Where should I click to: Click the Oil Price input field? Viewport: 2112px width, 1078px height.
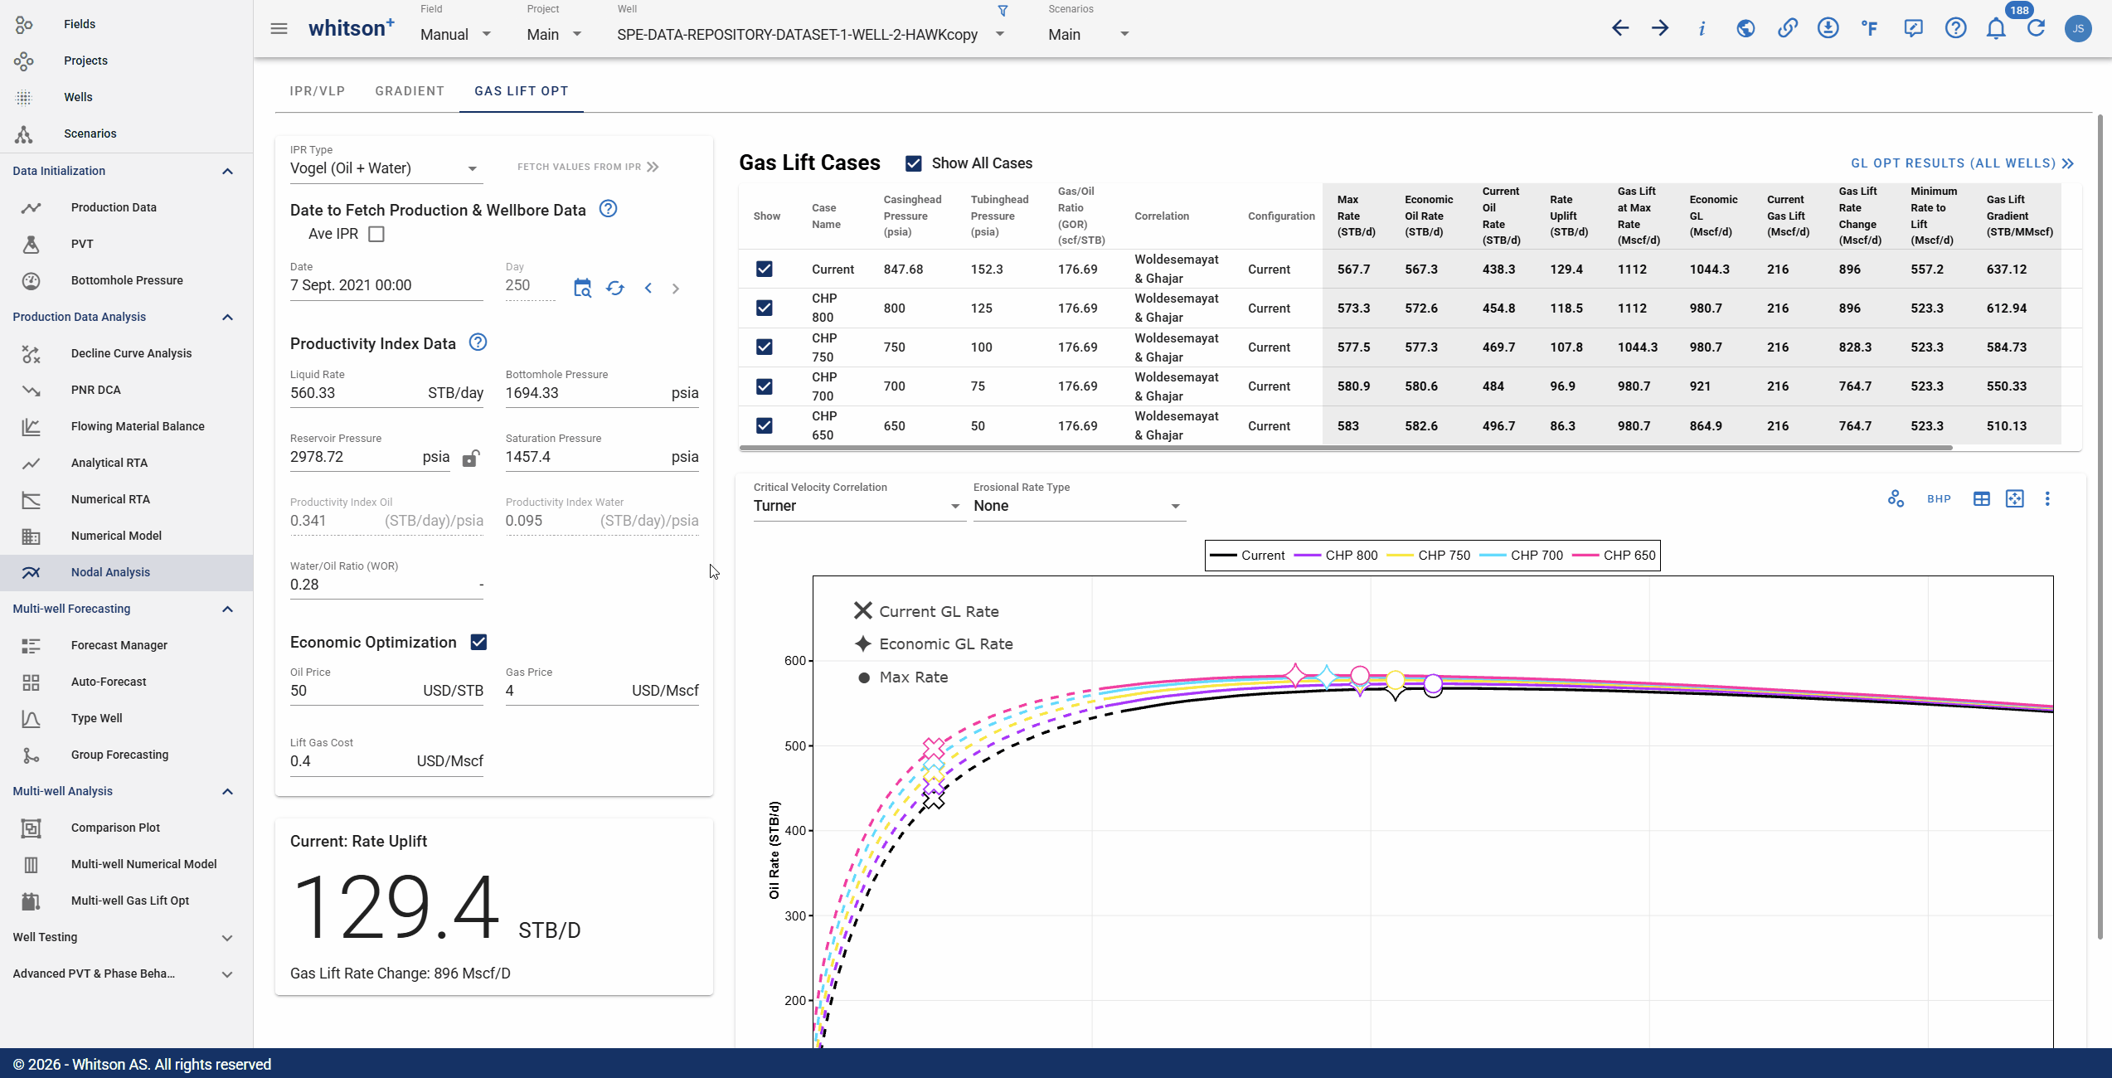386,691
